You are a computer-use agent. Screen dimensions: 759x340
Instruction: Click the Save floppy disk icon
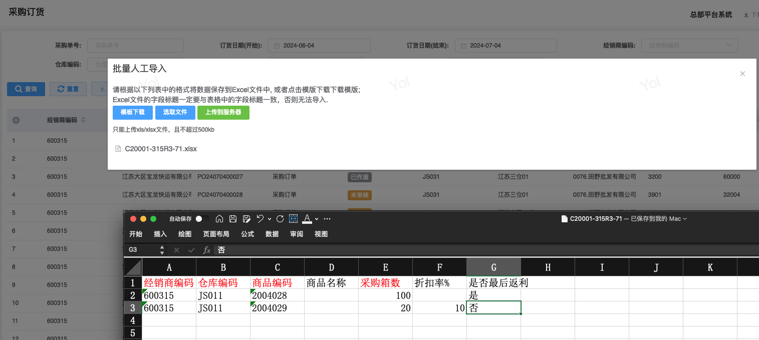233,219
